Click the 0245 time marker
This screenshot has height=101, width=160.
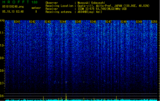tap(78, 22)
